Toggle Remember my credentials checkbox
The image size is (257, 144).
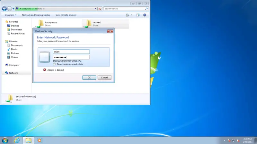[54, 64]
